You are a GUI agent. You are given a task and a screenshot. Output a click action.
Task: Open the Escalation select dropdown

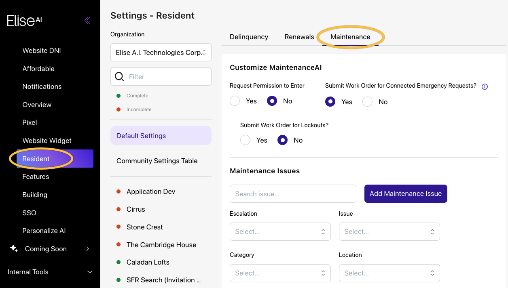point(280,232)
